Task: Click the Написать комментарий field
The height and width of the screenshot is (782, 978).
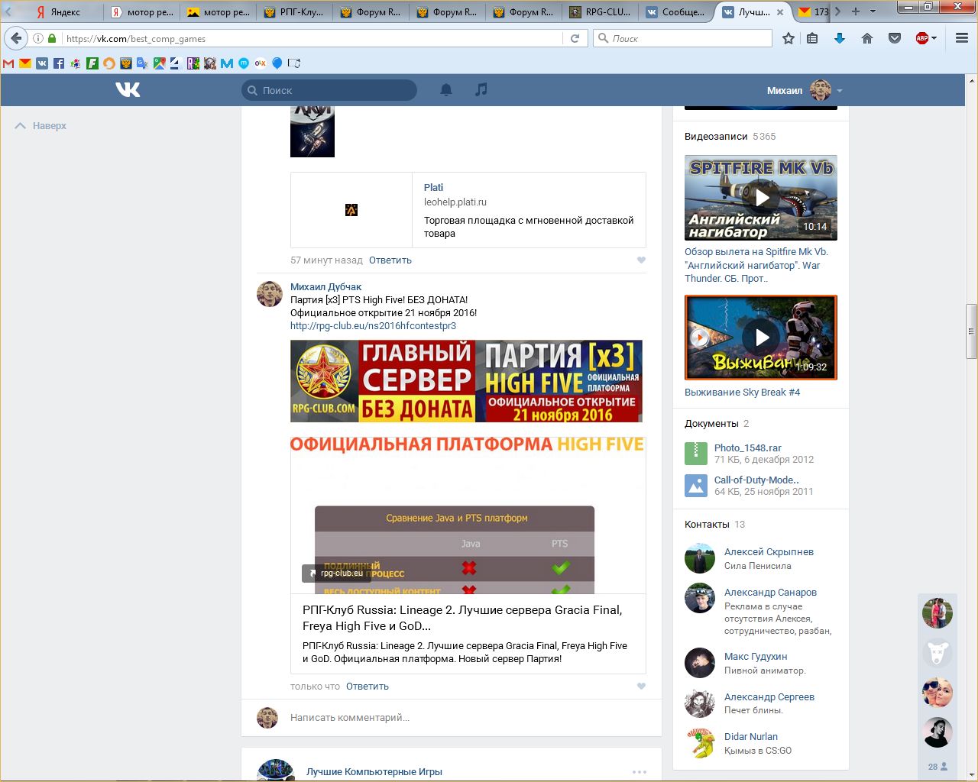Action: [459, 718]
